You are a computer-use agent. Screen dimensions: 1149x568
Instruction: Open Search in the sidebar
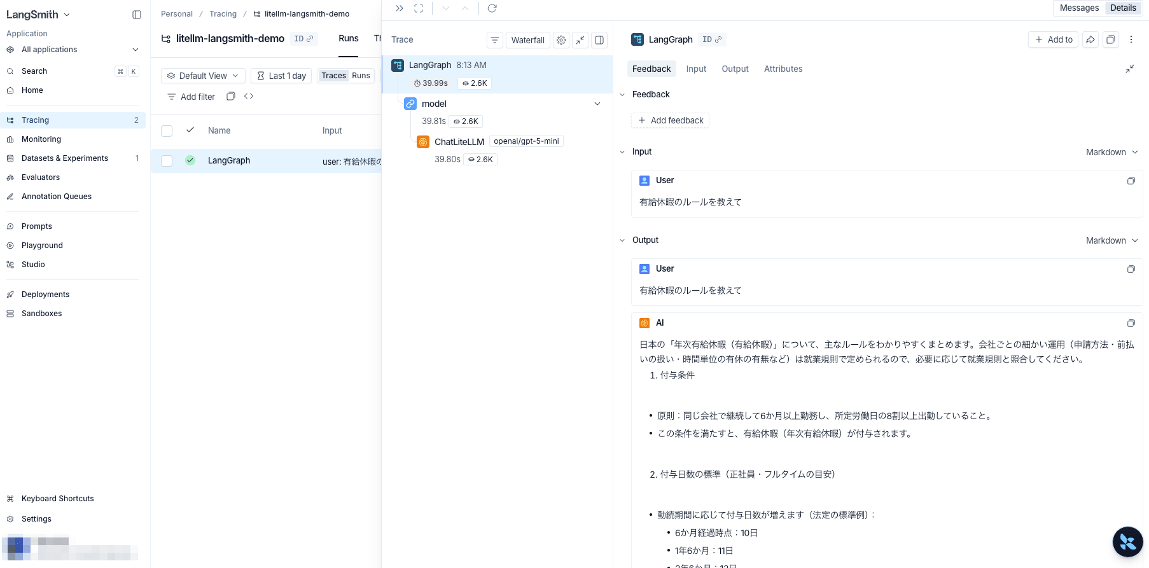(73, 71)
